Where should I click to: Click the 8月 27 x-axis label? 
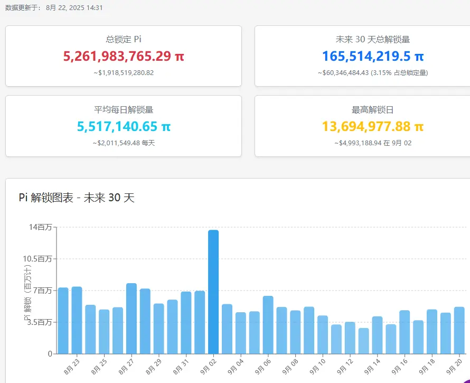[x=127, y=367]
